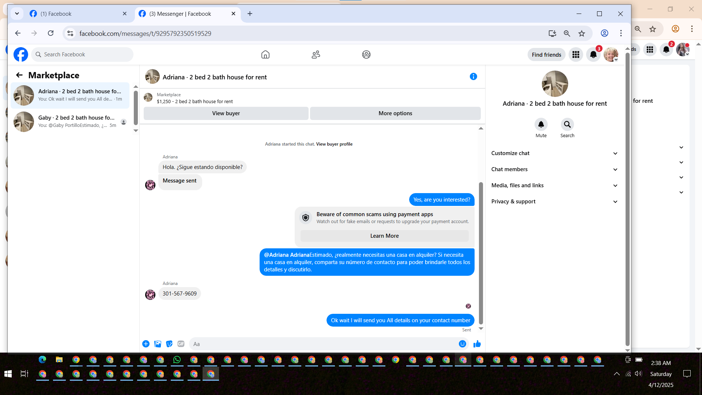Bookmark this page with star icon

point(582,33)
